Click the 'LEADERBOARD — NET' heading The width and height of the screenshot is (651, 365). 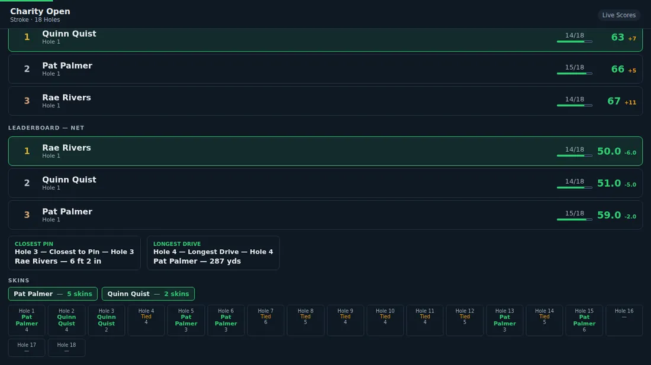46,128
